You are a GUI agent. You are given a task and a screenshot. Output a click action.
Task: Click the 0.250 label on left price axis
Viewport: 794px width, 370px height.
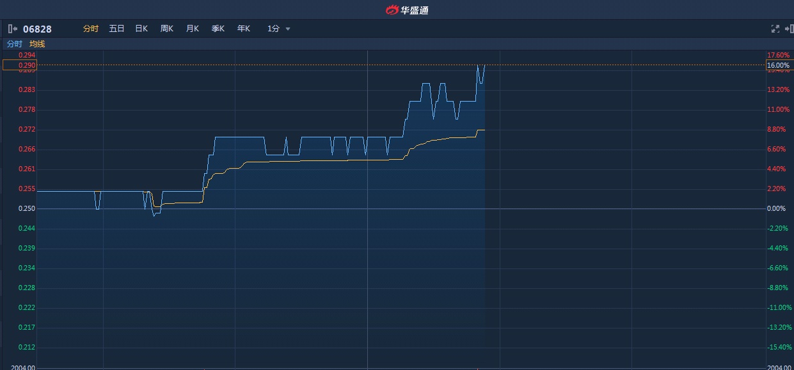(x=27, y=209)
